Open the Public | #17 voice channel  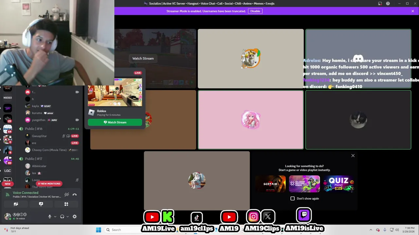coord(34,159)
